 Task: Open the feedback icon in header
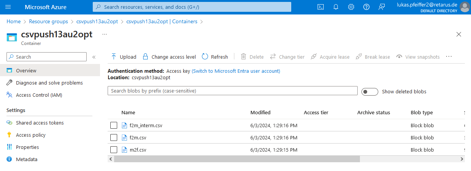(382, 7)
